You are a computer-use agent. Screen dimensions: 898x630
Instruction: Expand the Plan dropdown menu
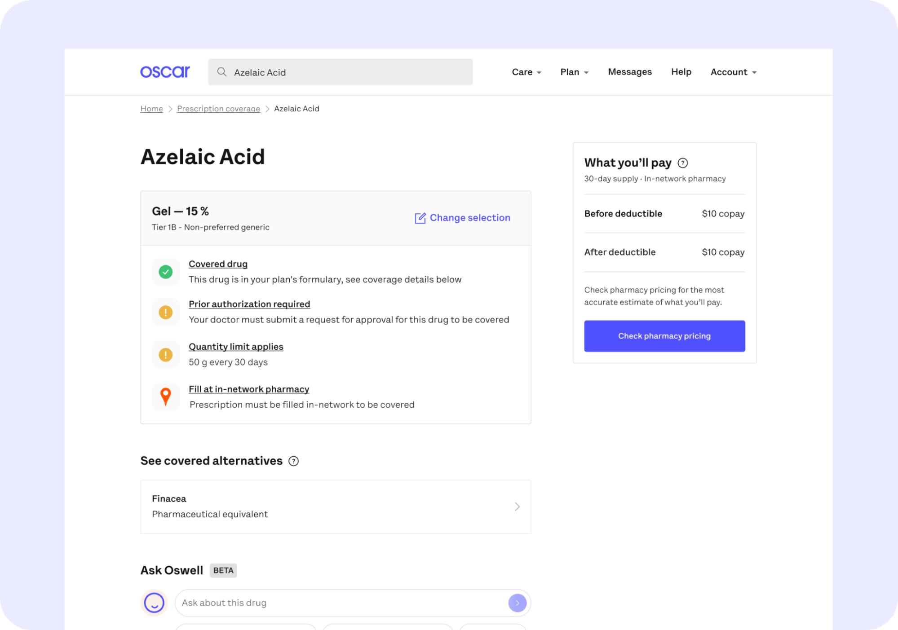tap(574, 72)
